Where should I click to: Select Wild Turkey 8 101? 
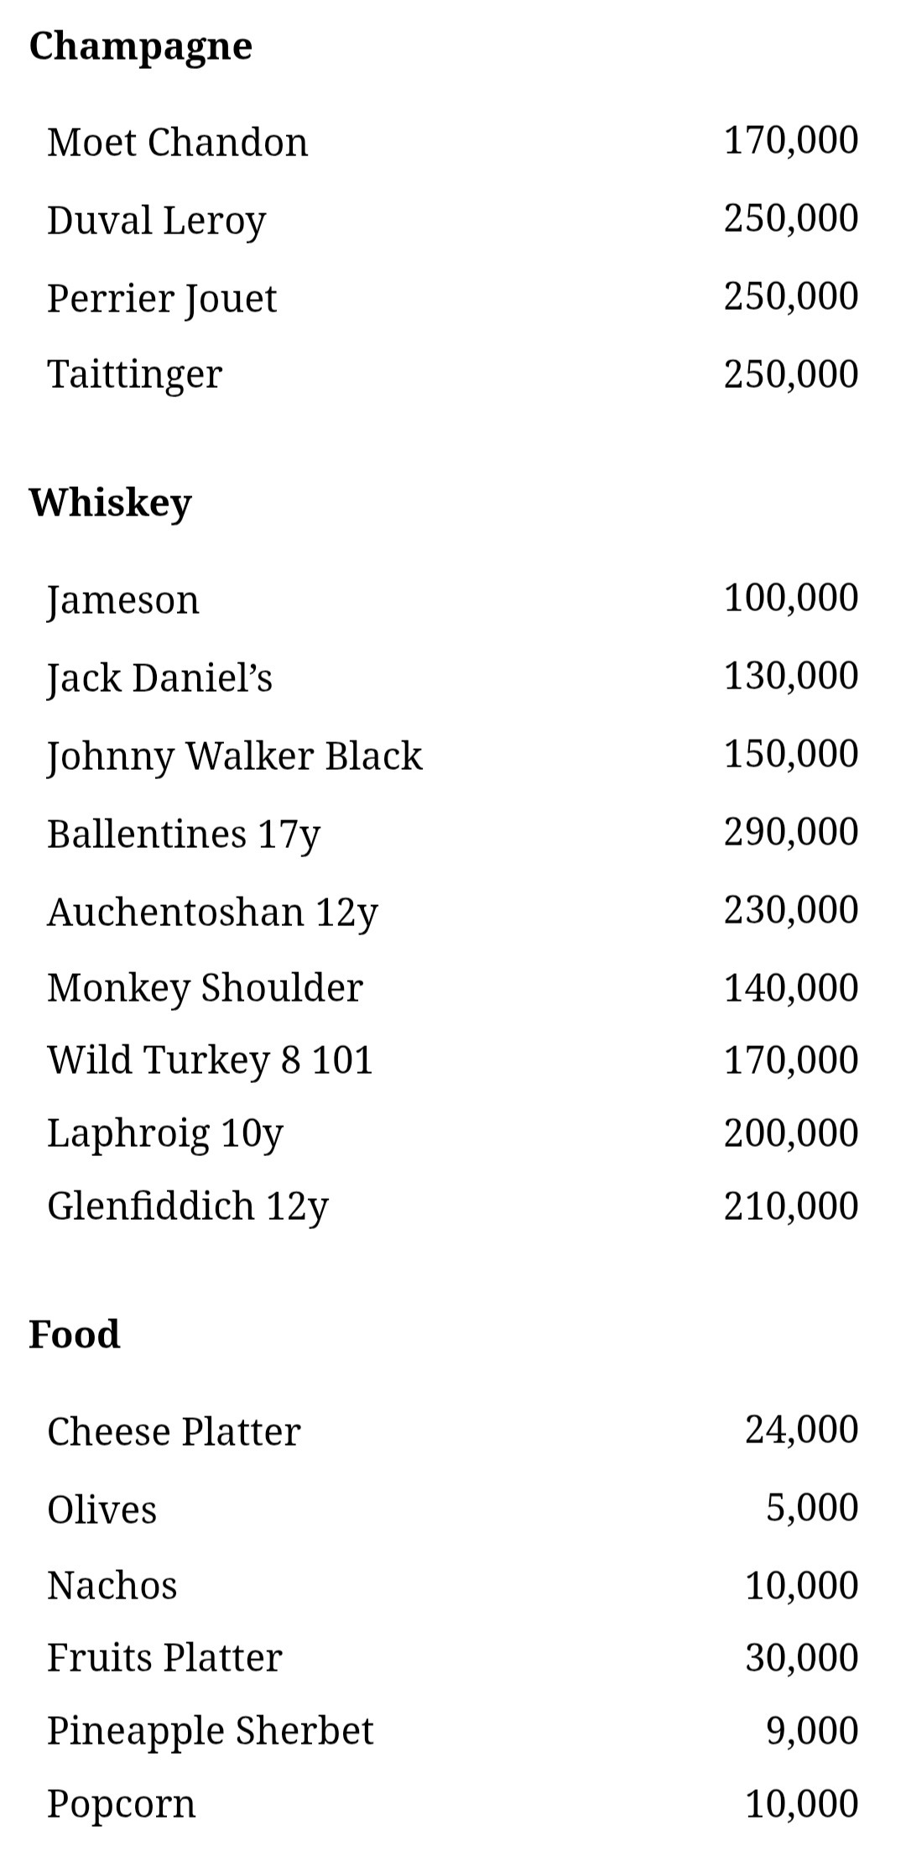(453, 1059)
